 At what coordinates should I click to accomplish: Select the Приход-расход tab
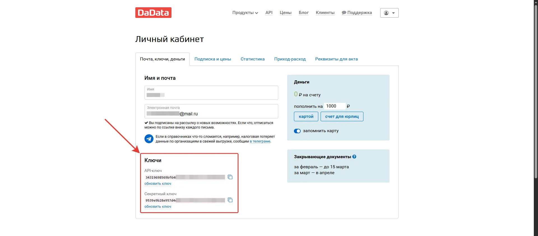290,59
